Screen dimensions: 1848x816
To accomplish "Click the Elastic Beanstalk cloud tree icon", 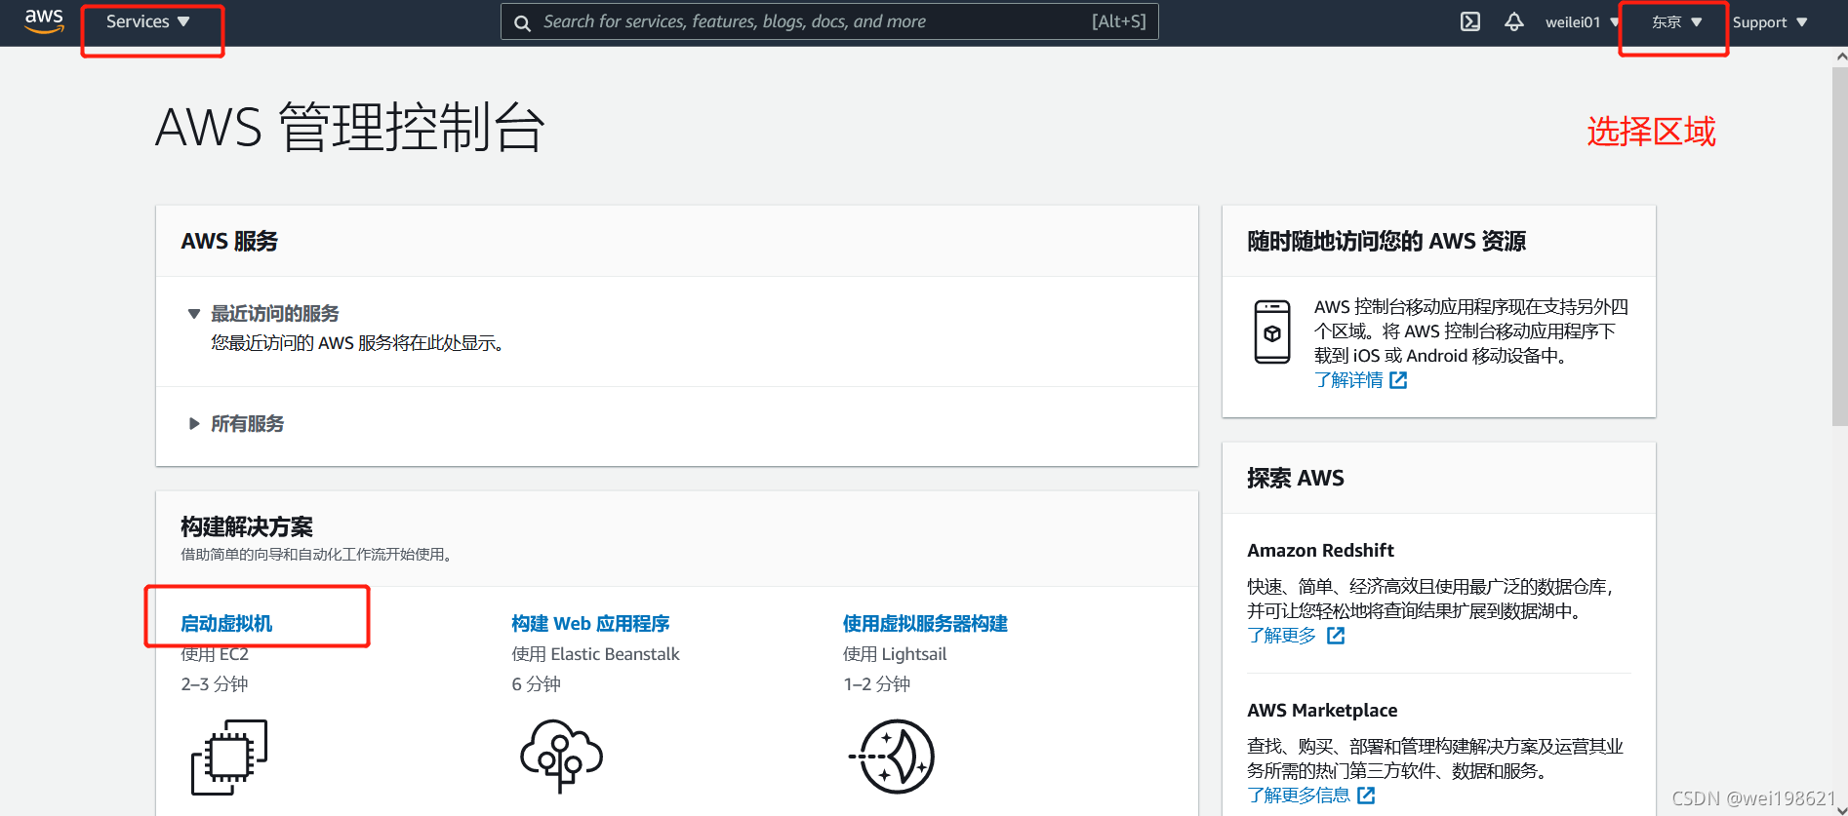I will tap(561, 756).
